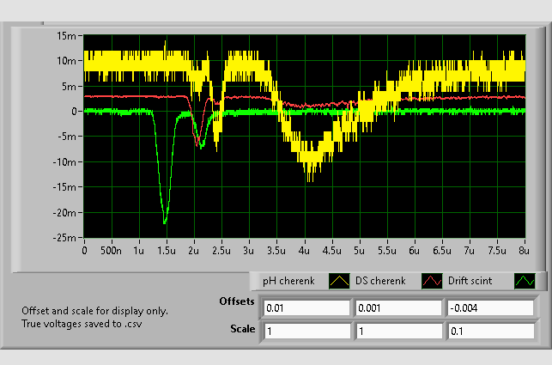Focus the first Scale field under pH cherenk
This screenshot has height=365, width=552.
306,331
